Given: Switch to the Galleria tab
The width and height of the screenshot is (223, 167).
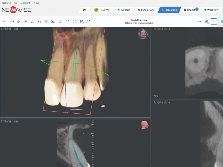Looking at the screenshot, I should click(124, 10).
